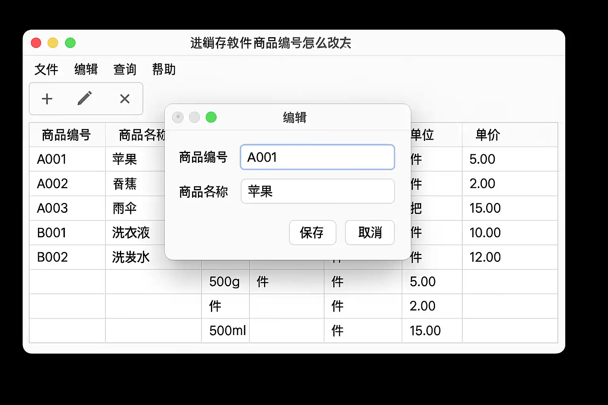
Task: Open the 帮助 menu
Action: pos(164,70)
